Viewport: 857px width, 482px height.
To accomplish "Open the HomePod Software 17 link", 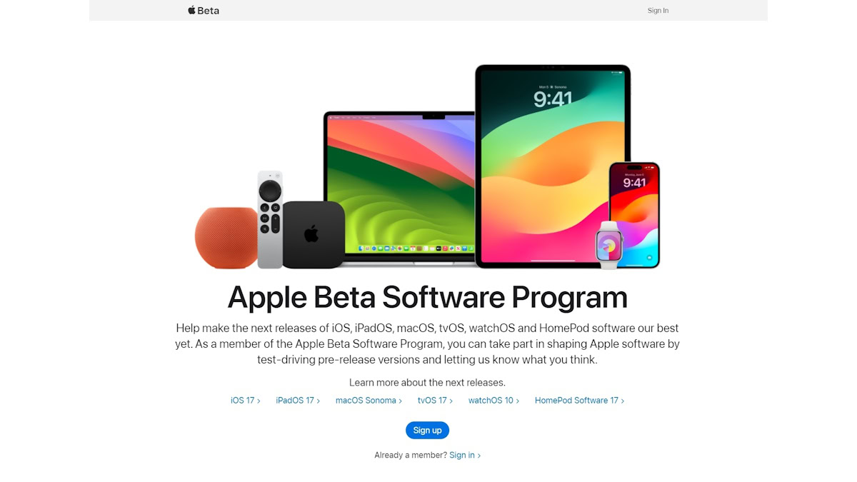I will tap(579, 401).
